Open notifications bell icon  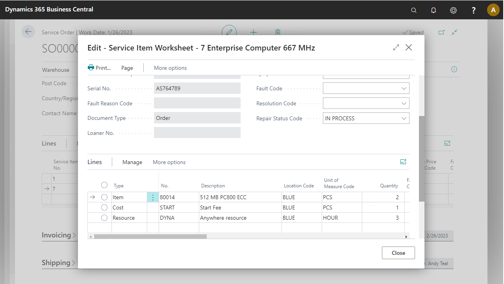coord(434,10)
